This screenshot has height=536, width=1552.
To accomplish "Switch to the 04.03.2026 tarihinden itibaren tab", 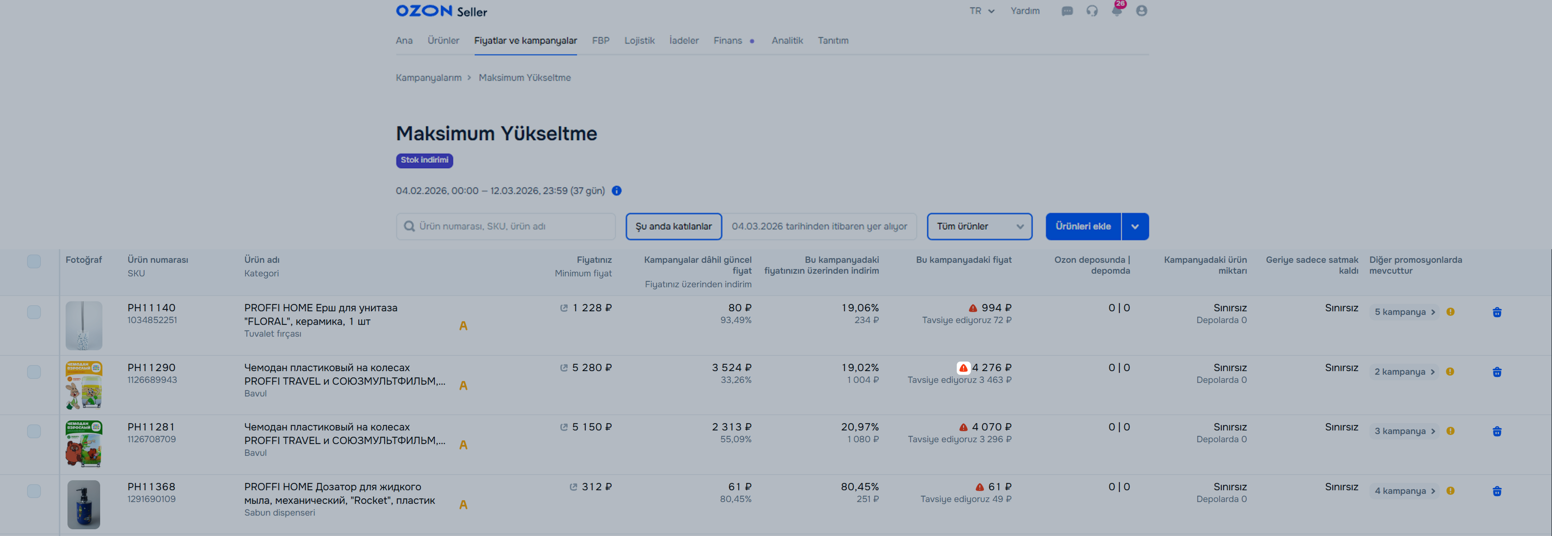I will pyautogui.click(x=819, y=227).
